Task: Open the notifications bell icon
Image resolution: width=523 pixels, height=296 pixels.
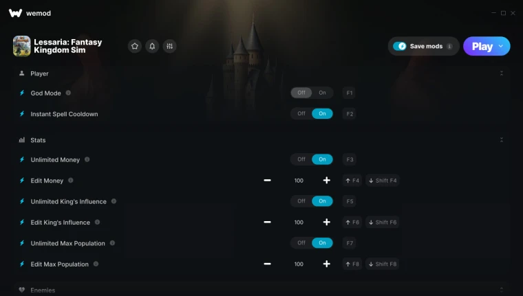Action: [x=152, y=46]
